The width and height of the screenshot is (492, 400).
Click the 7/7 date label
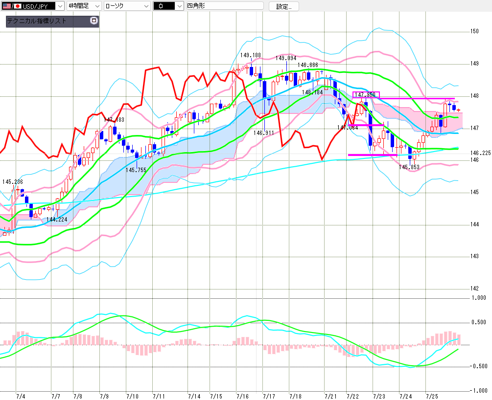[x=56, y=397]
